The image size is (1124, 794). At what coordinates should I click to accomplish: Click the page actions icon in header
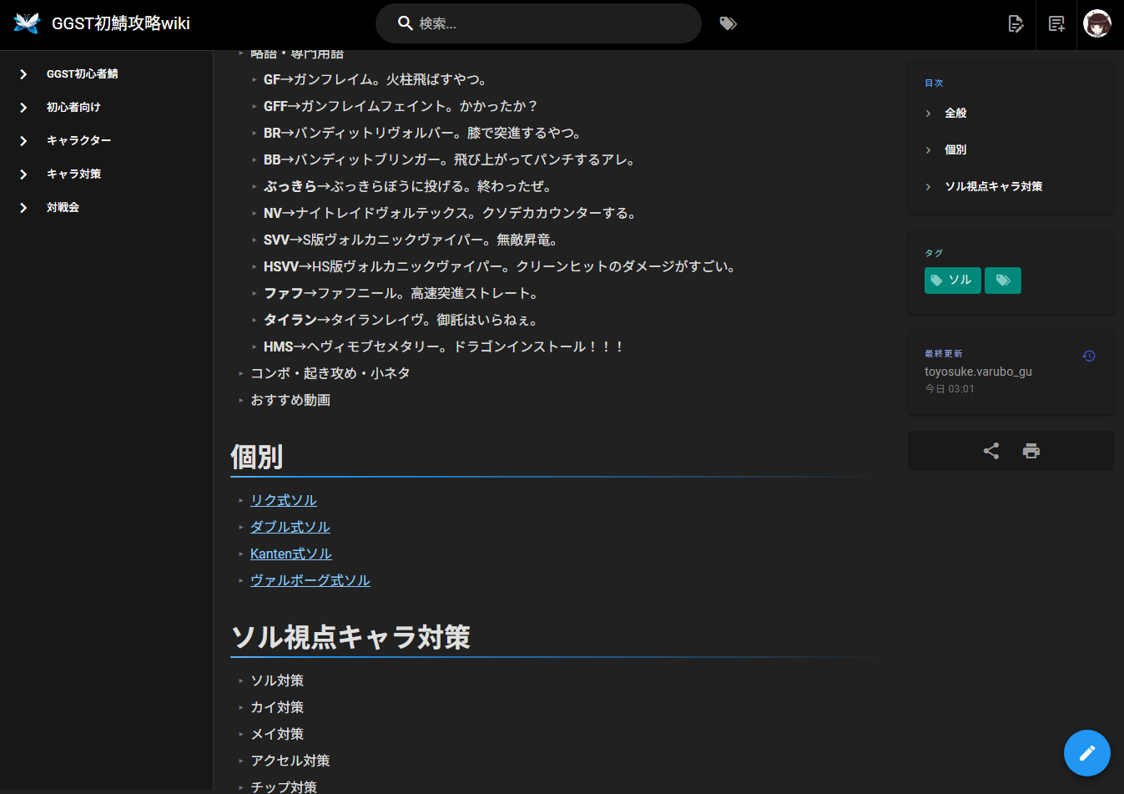coord(1016,23)
